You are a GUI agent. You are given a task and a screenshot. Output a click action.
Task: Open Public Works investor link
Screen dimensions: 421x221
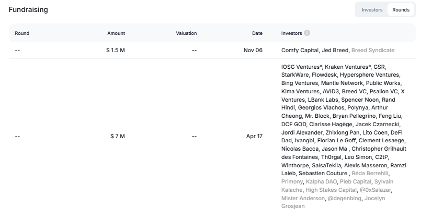click(383, 83)
